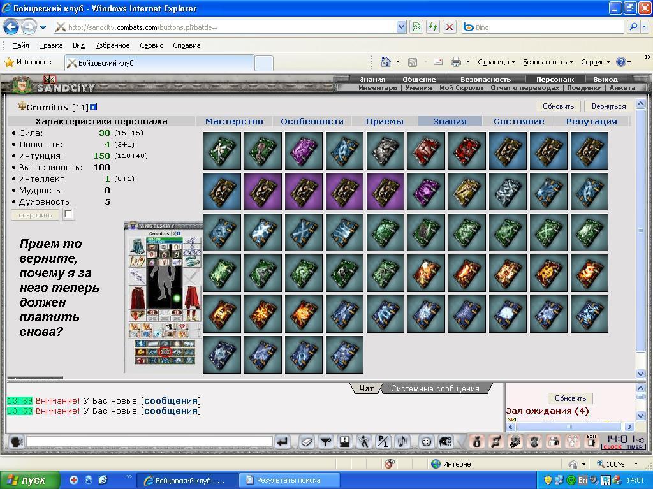This screenshot has width=653, height=489.
Task: Click the smiley emoticon button in chat bar
Action: click(425, 442)
